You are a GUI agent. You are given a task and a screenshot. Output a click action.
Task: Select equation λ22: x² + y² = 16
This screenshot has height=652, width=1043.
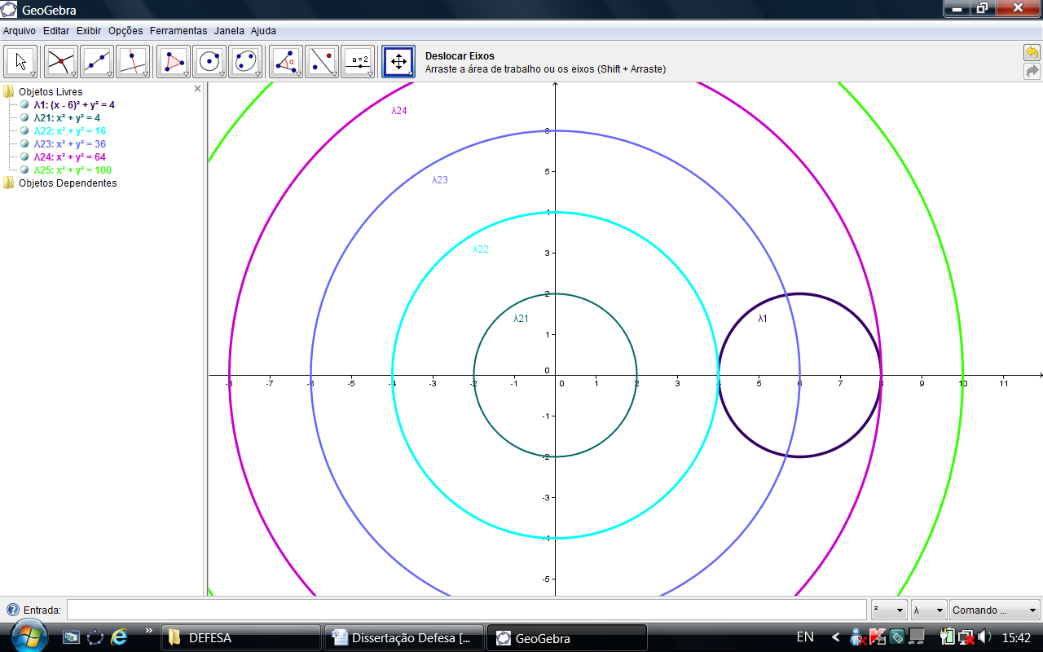tap(70, 131)
